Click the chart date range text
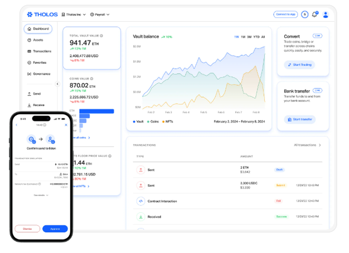The image size is (349, 253). [x=239, y=122]
